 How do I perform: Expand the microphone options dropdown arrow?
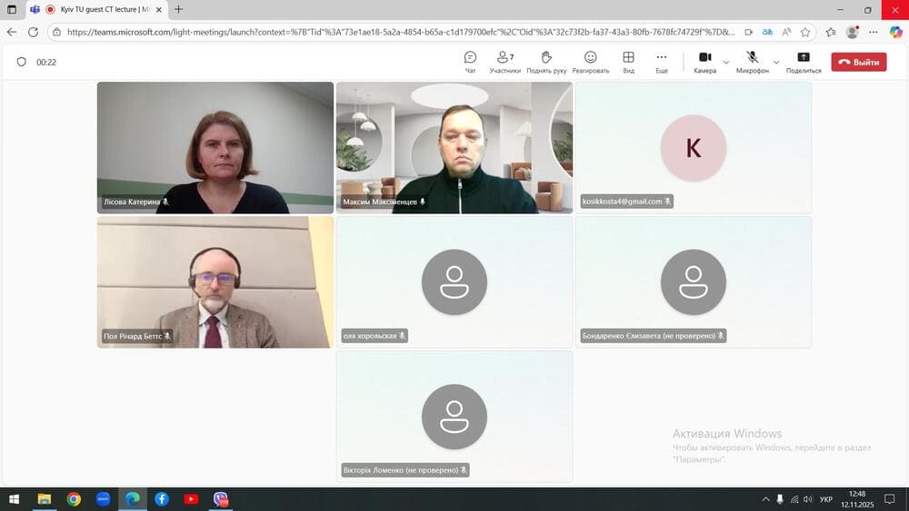776,63
